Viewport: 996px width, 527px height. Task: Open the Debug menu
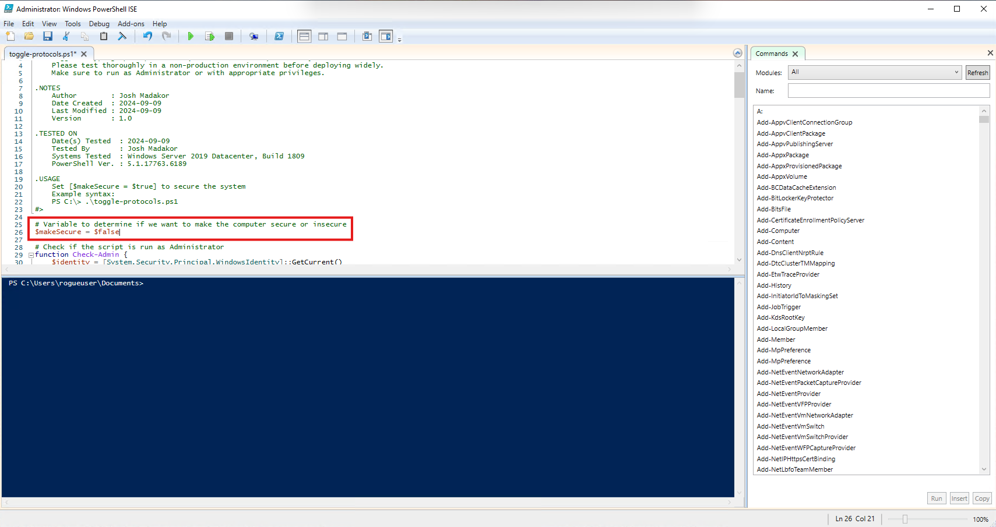(99, 24)
